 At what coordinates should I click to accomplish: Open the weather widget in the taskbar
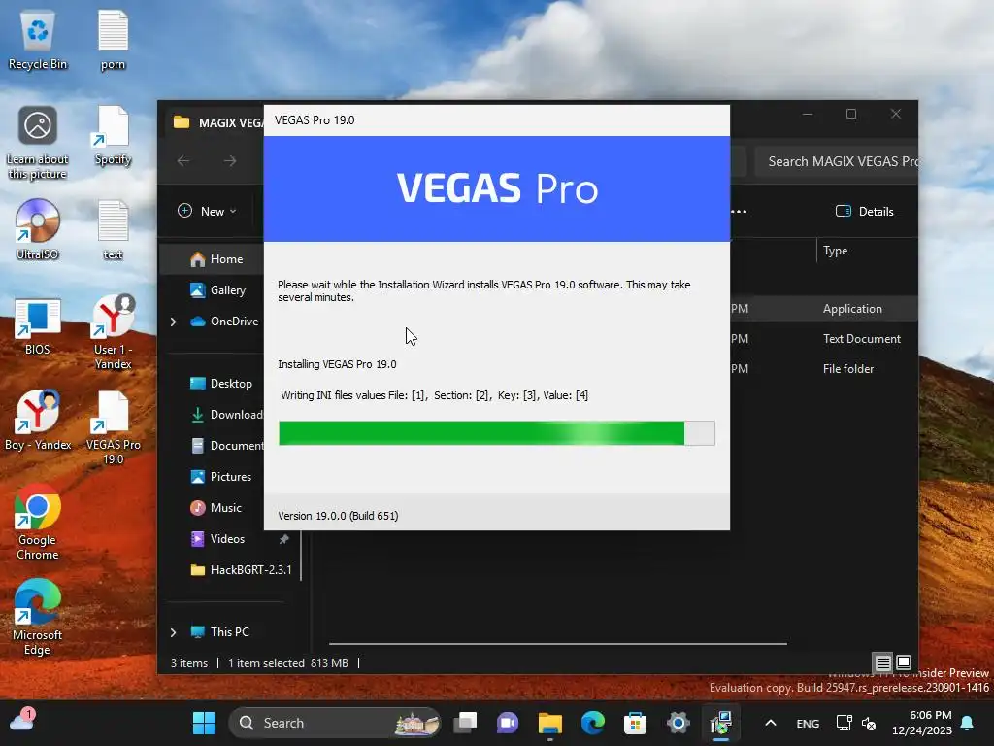pos(21,722)
